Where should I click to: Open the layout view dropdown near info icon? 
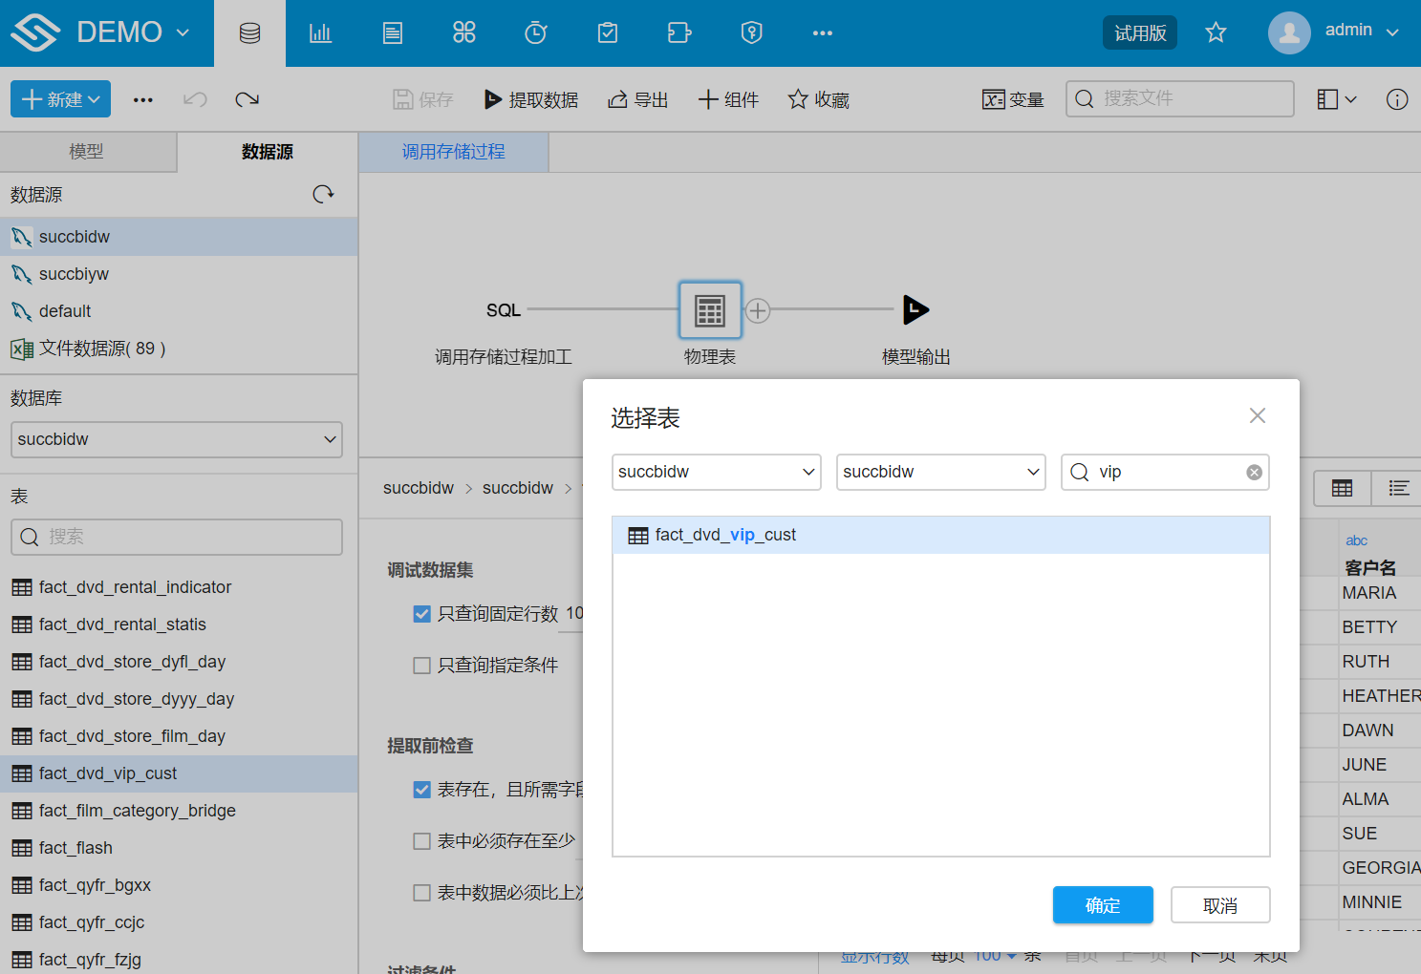click(x=1335, y=98)
